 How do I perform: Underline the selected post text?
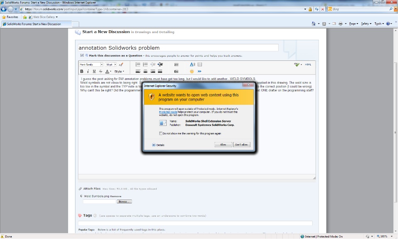pos(94,72)
